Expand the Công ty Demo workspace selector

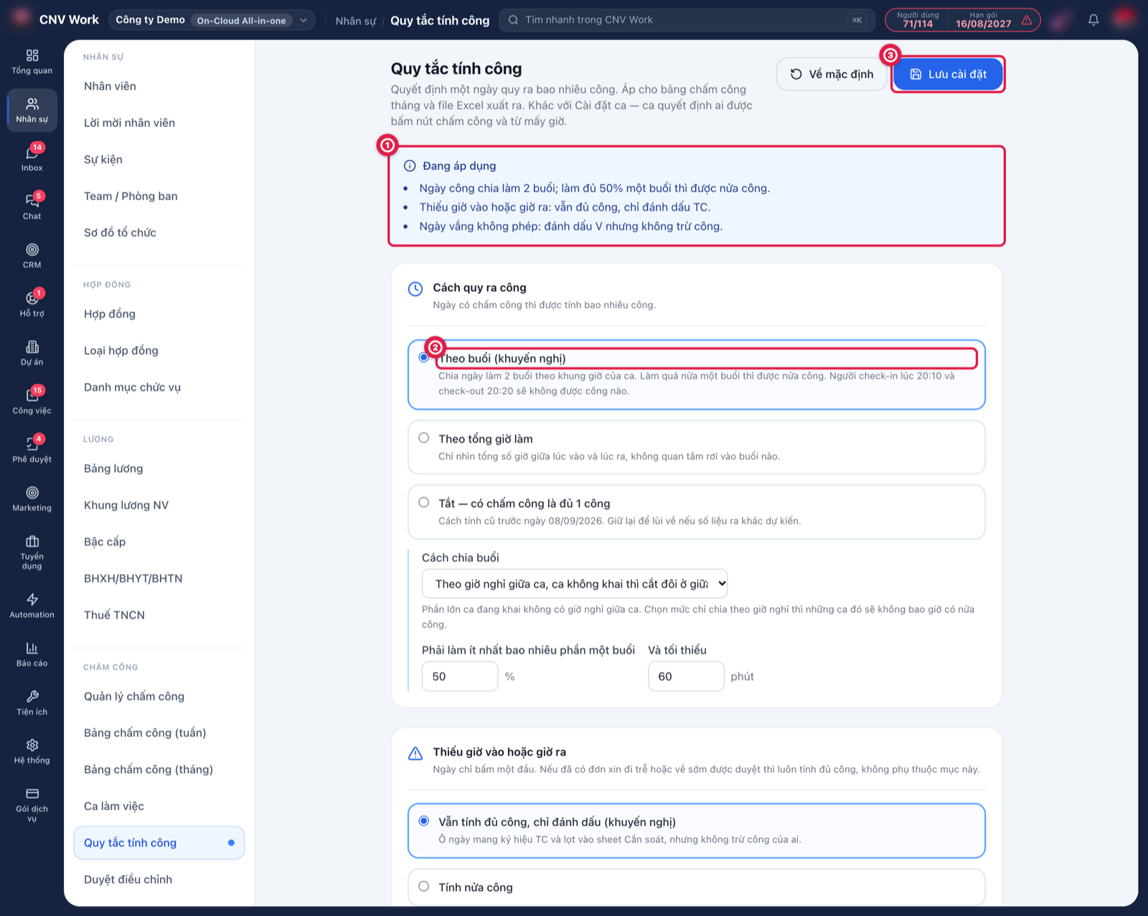[x=212, y=20]
